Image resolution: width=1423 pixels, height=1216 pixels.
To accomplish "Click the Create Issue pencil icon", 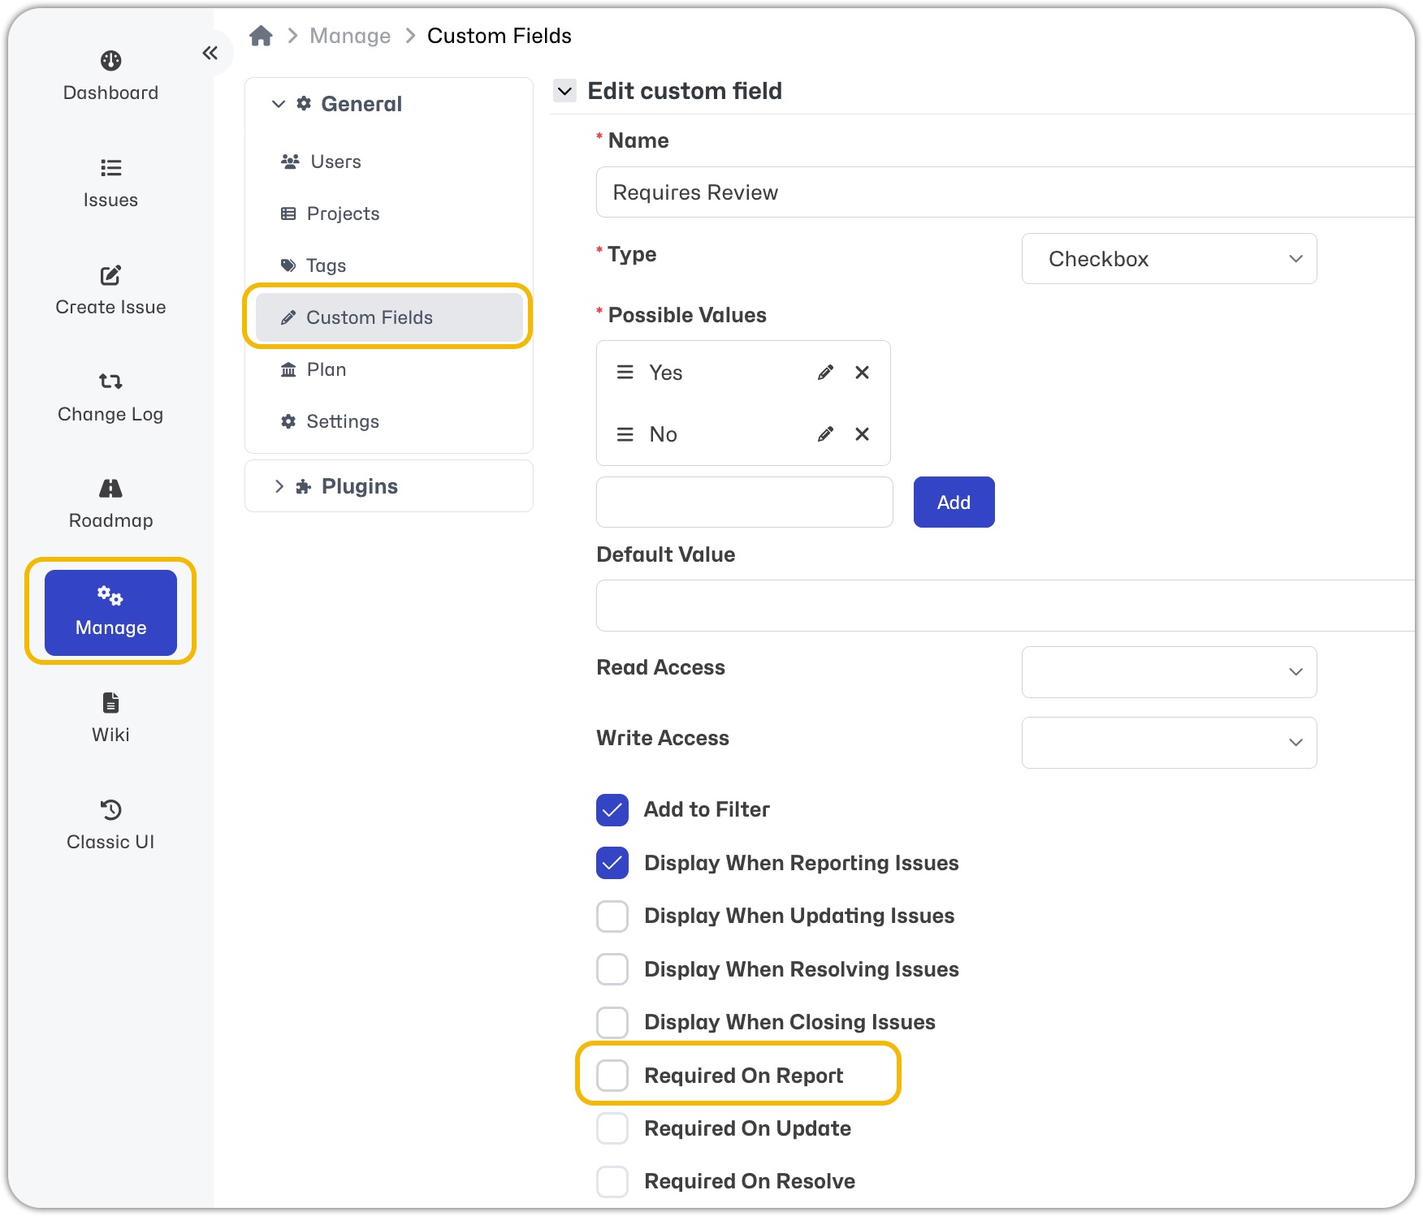I will [110, 275].
